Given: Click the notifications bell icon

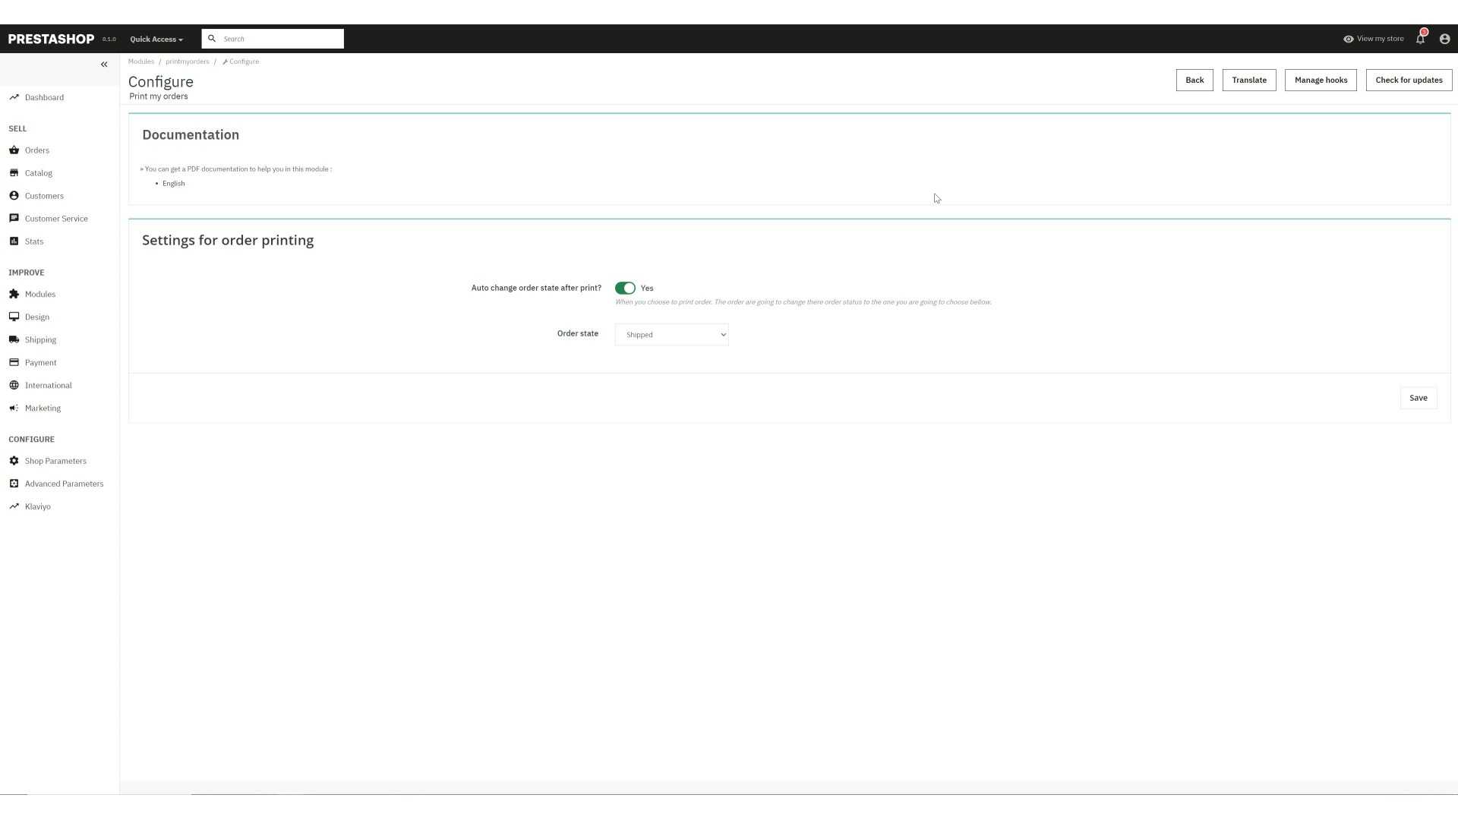Looking at the screenshot, I should [x=1420, y=39].
